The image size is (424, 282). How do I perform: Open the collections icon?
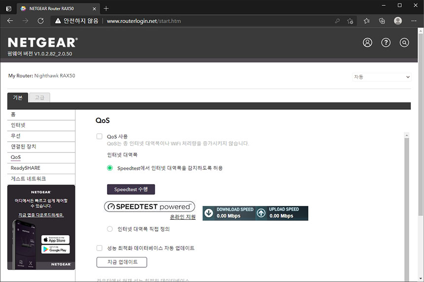pyautogui.click(x=382, y=21)
